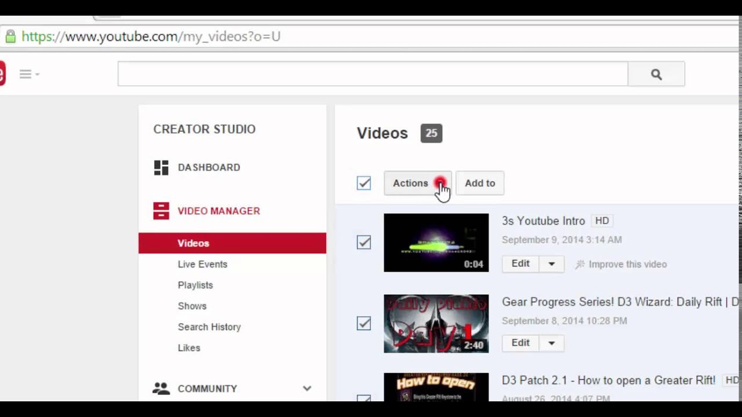
Task: Open the 3s Youtube Intro title link
Action: click(x=543, y=221)
